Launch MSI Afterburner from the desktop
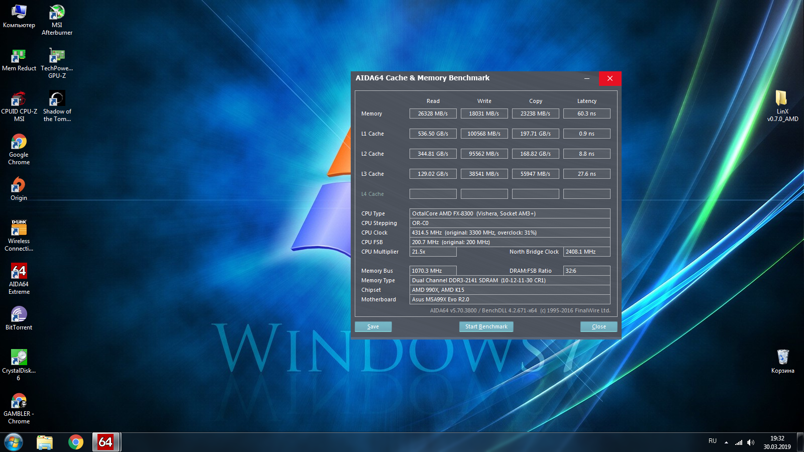 click(57, 20)
